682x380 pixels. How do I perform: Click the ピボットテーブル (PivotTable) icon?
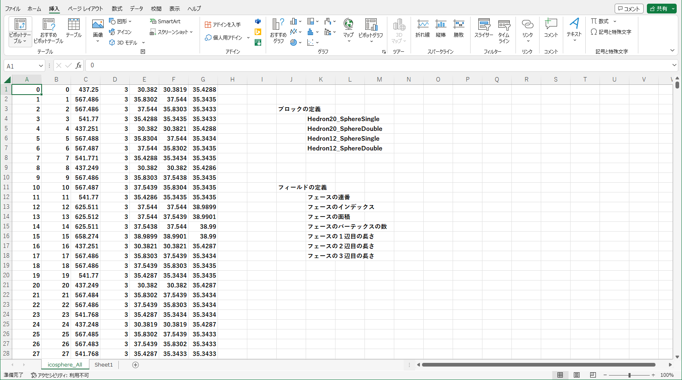point(20,24)
